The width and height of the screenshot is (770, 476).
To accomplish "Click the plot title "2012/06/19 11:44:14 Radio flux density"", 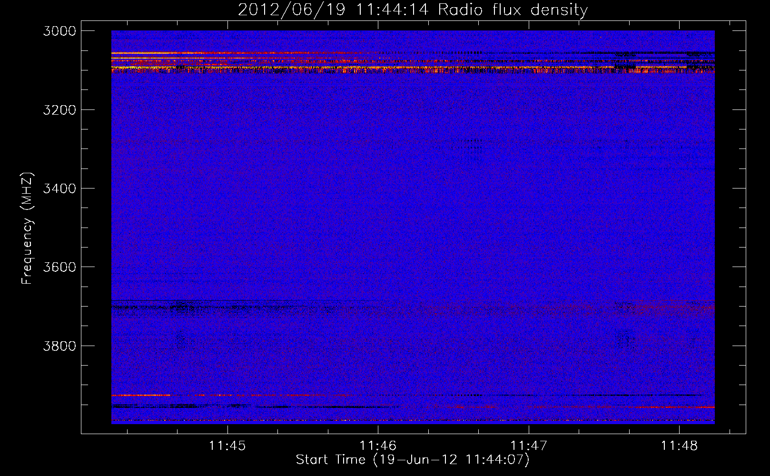I will coord(413,10).
